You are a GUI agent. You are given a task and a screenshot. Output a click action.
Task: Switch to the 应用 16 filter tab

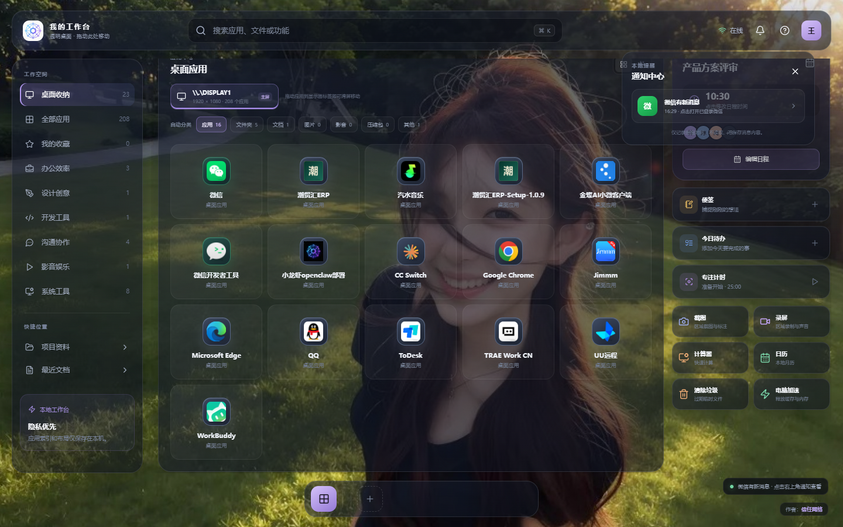(x=211, y=125)
